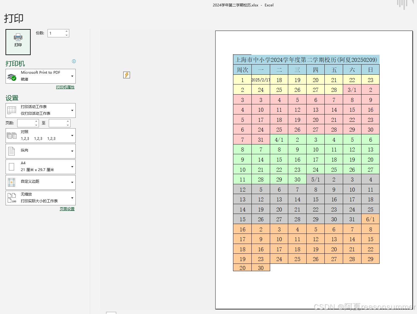The height and width of the screenshot is (314, 417).
Task: Click the no scaling 100 icon
Action: coord(12,198)
